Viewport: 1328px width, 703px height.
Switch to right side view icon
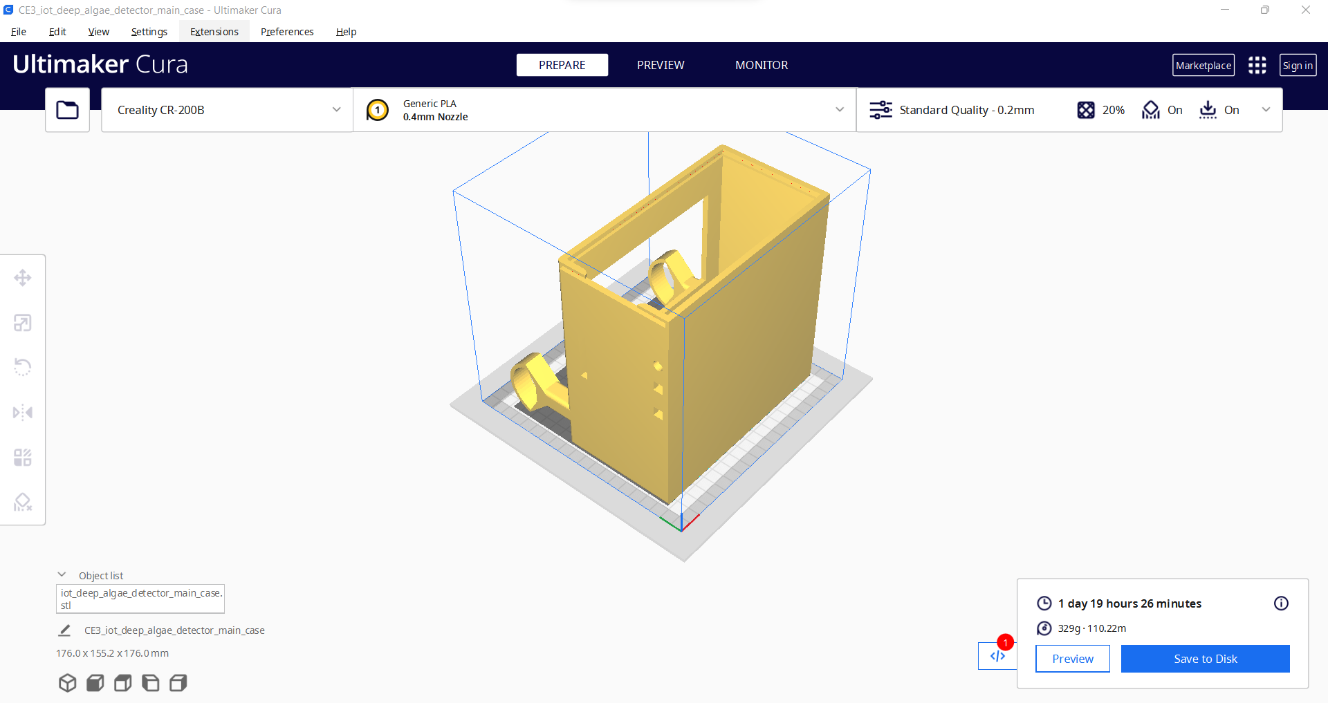178,683
